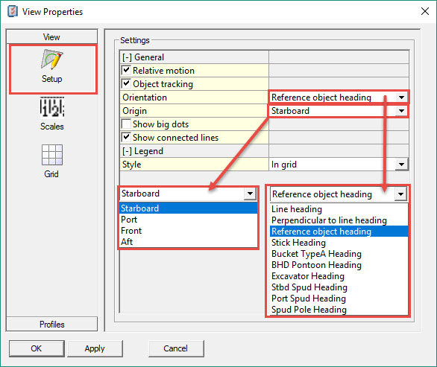Toggle the Relative motion checkbox
The image size is (437, 367).
tap(126, 70)
